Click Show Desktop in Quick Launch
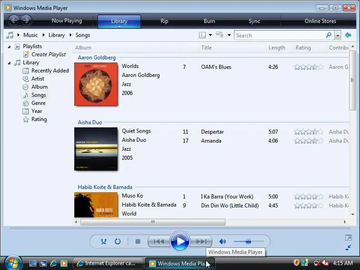360x270 pixels. 32,263
